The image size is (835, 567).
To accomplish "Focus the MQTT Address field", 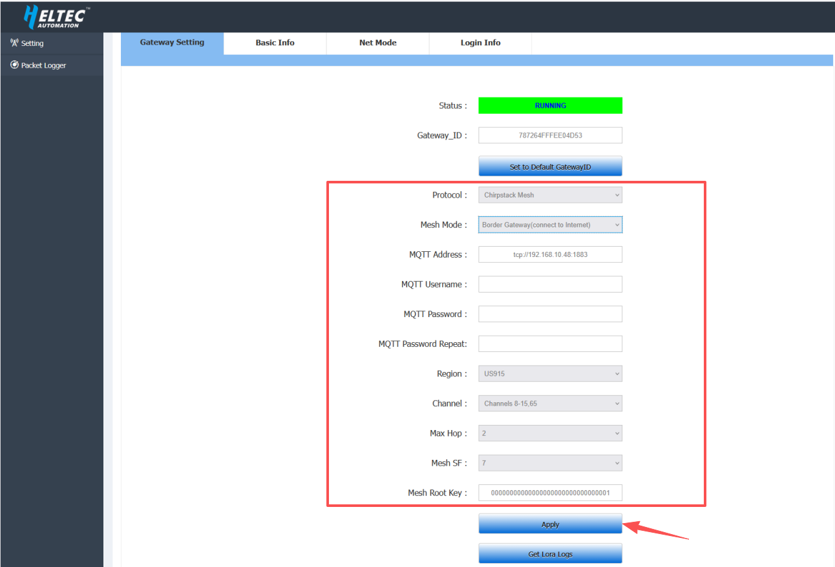I will tap(550, 254).
